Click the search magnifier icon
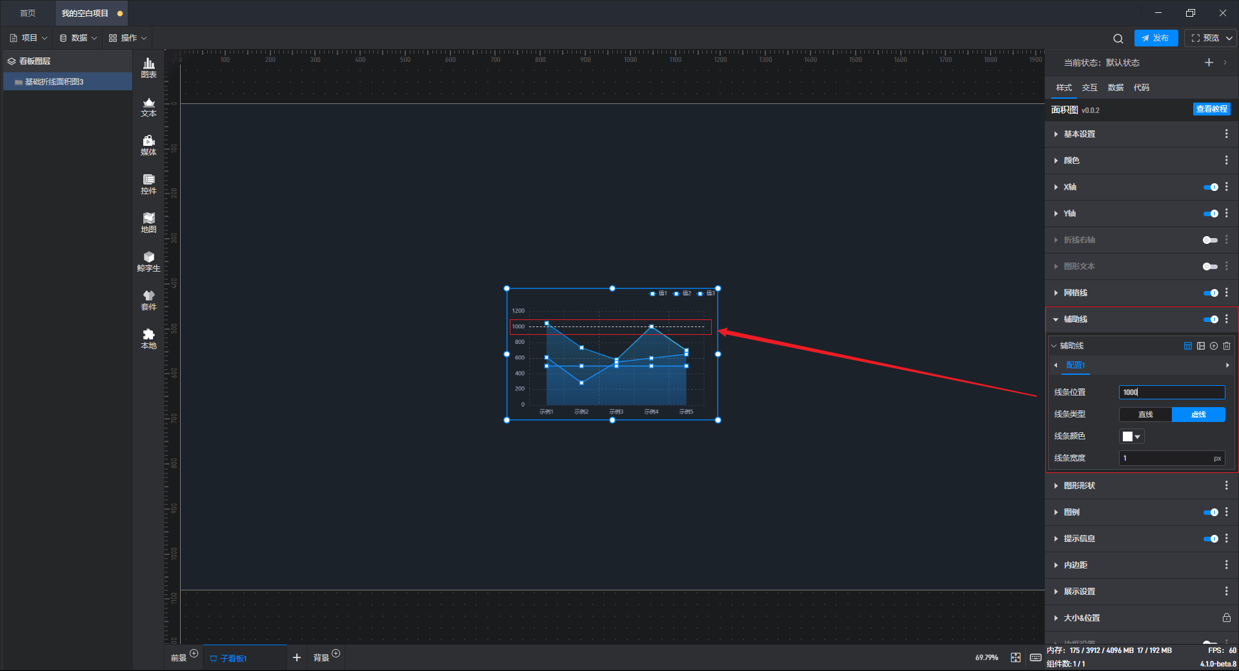Screen dimensions: 1239x671 1118,38
